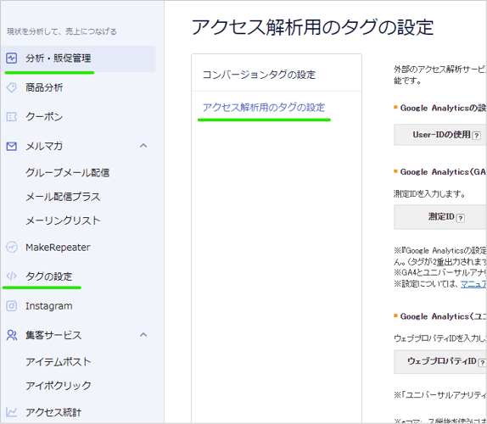Click the アクセス統計 line graph icon
The height and width of the screenshot is (424, 487).
point(12,412)
